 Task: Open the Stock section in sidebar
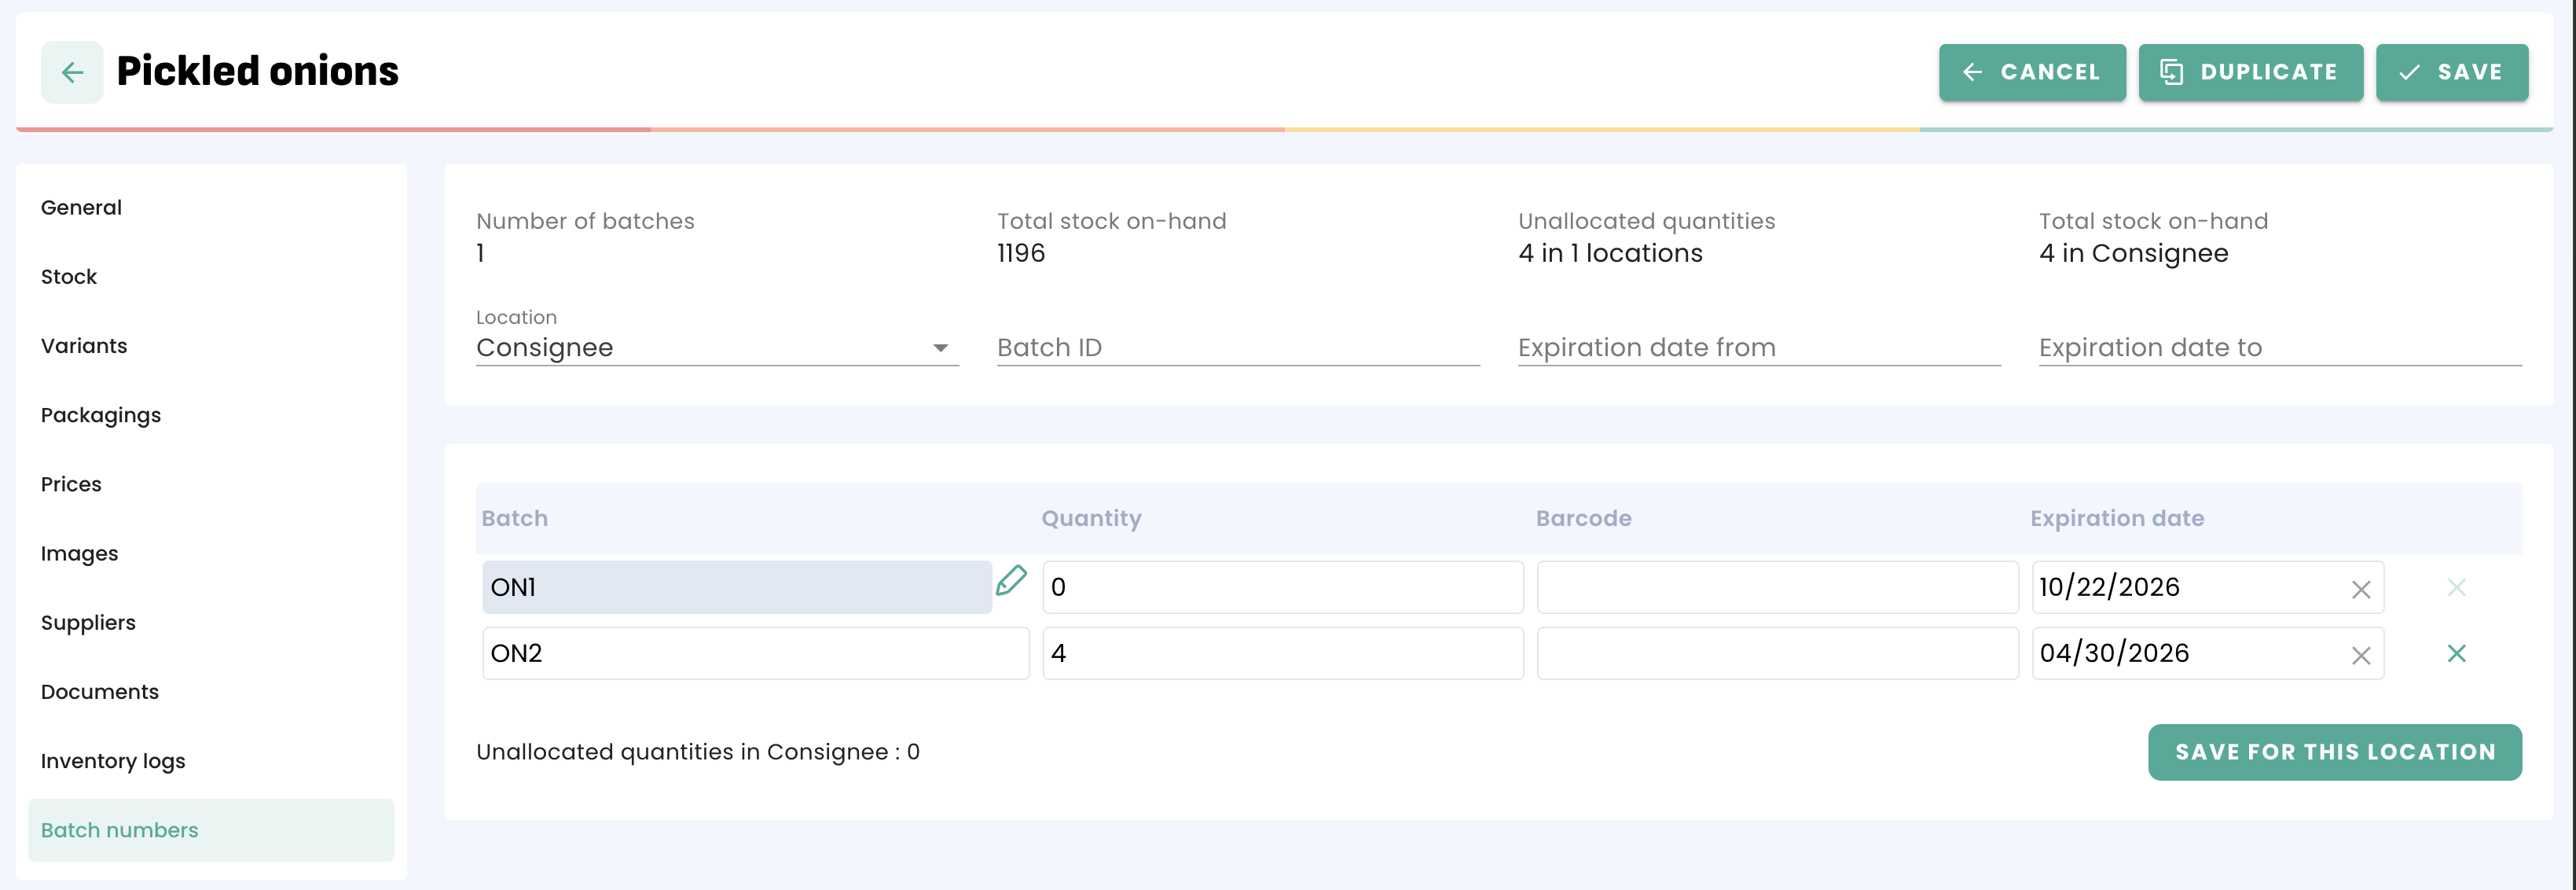tap(69, 277)
